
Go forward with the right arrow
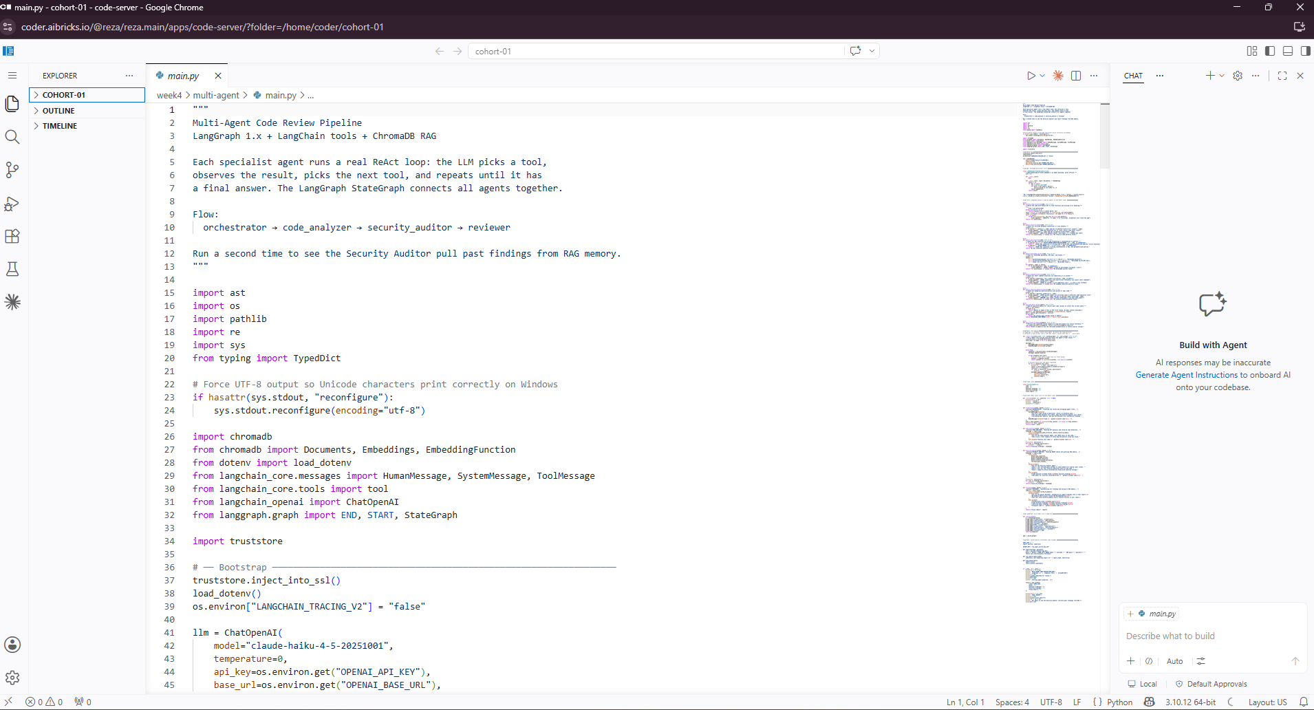tap(457, 51)
